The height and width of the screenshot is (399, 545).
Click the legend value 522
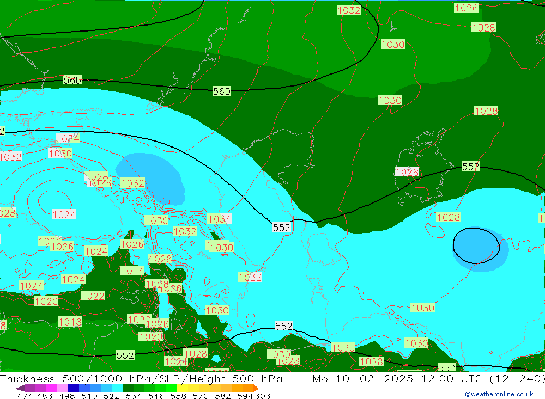point(111,396)
